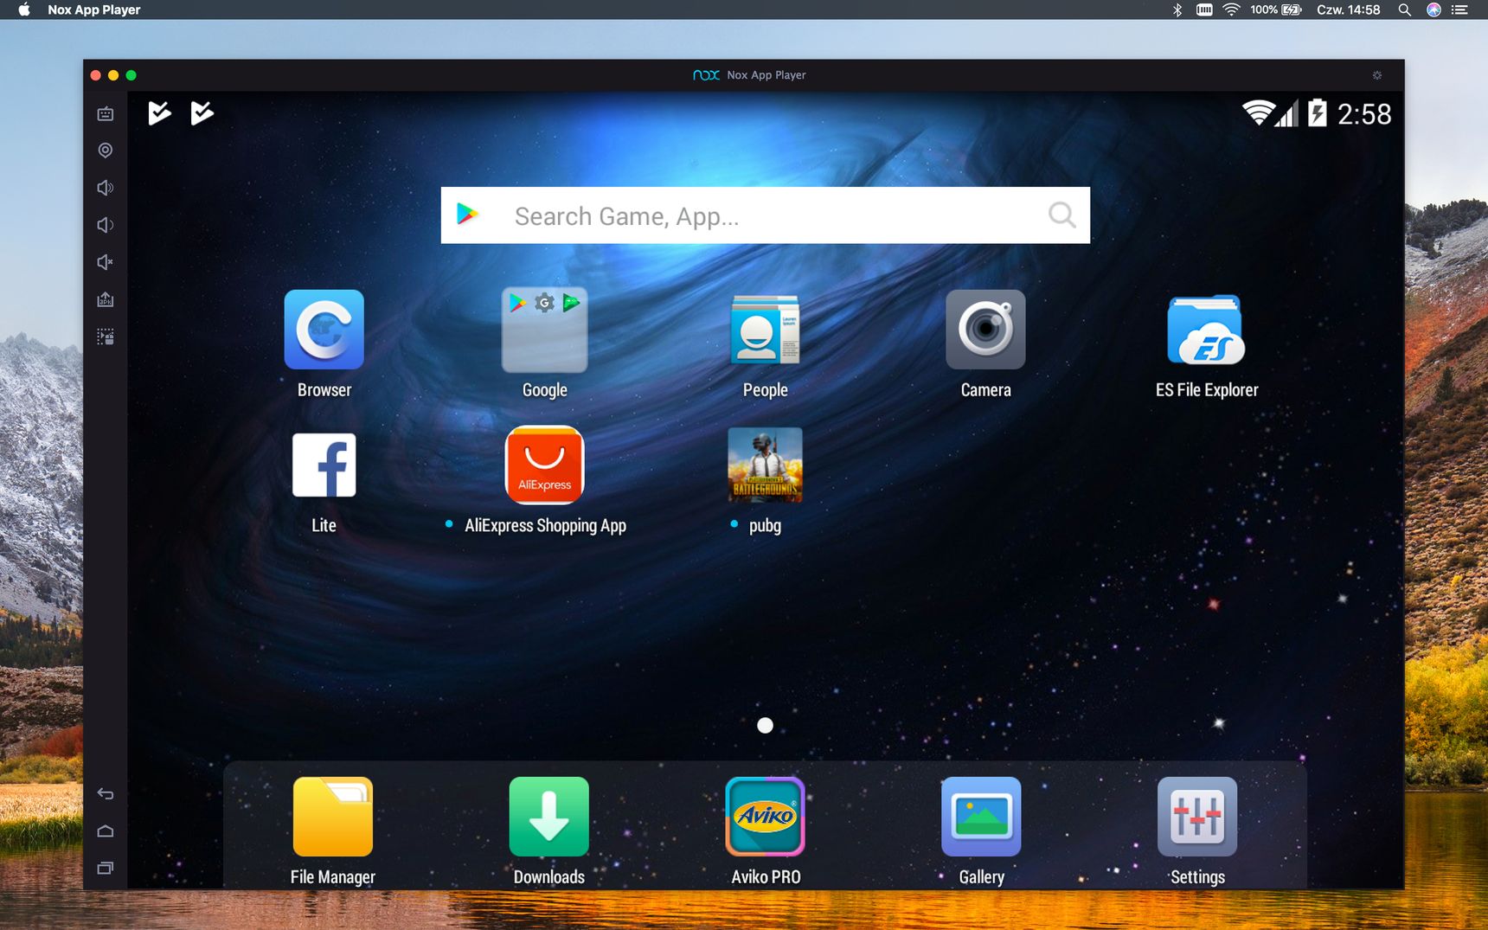Click the Nox multi-instance sidebar icon
Image resolution: width=1488 pixels, height=930 pixels.
click(106, 337)
